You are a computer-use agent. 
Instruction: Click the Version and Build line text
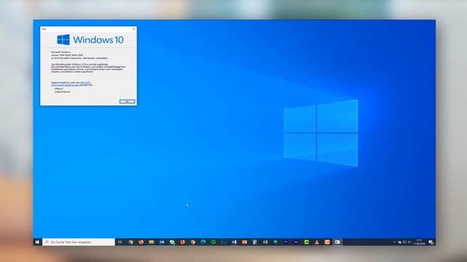(67, 55)
